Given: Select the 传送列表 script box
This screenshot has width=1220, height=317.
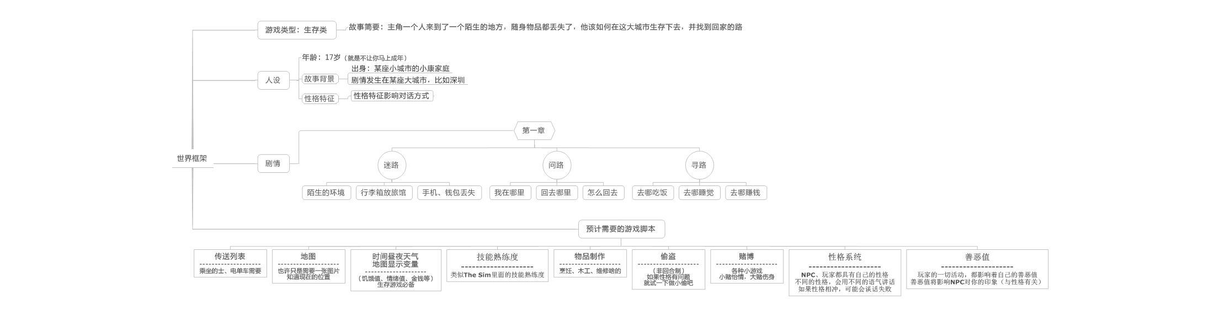Looking at the screenshot, I should point(230,264).
